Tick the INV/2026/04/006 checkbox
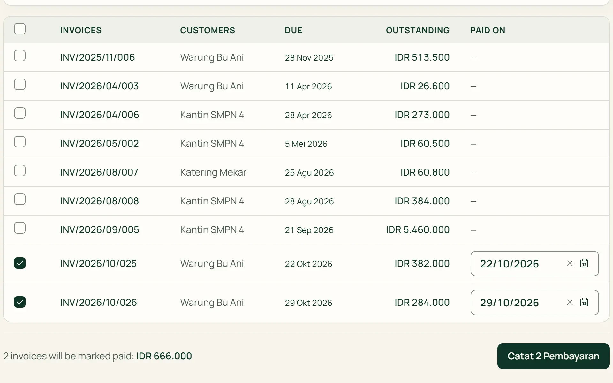 point(20,113)
